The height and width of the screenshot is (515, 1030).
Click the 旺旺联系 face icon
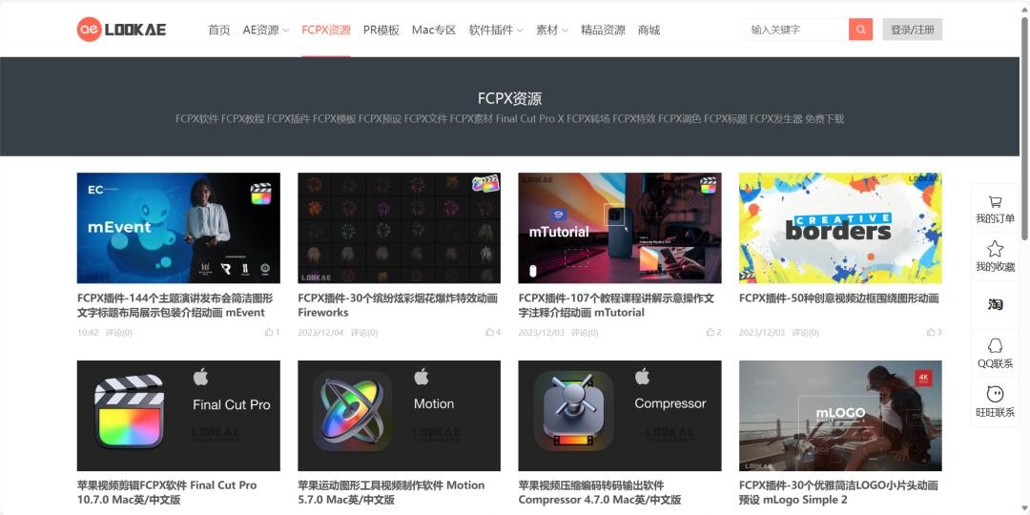pyautogui.click(x=995, y=395)
